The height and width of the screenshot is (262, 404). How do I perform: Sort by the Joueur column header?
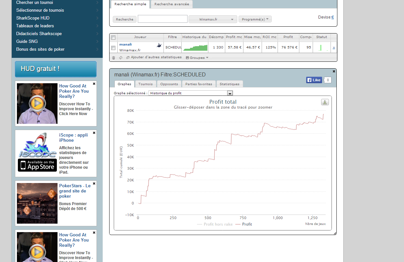(140, 37)
